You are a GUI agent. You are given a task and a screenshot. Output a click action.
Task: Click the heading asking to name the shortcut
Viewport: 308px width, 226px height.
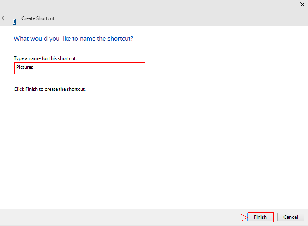pos(73,39)
